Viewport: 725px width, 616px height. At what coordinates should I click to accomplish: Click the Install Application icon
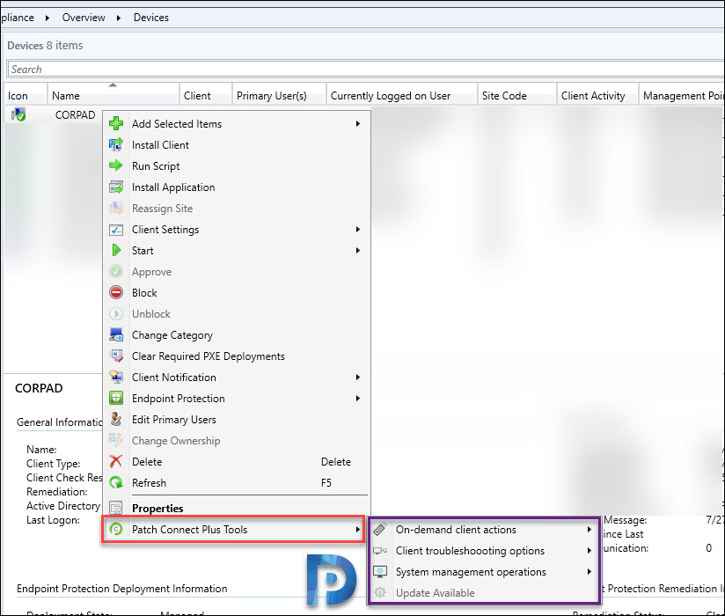[116, 187]
